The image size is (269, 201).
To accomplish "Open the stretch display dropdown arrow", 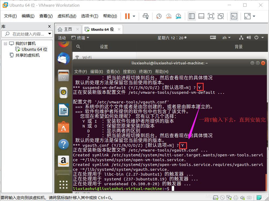I will coord(254,16).
